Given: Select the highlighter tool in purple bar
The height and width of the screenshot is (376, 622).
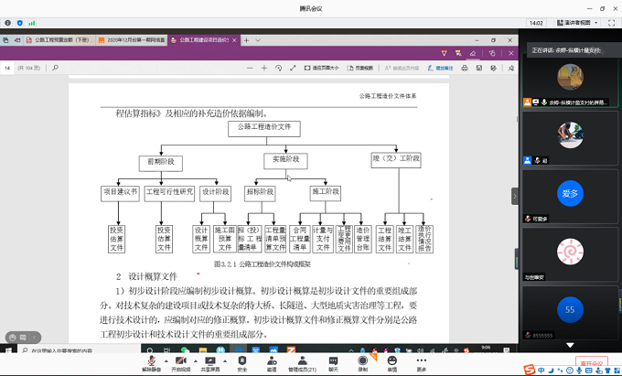Looking at the screenshot, I should coord(458,53).
